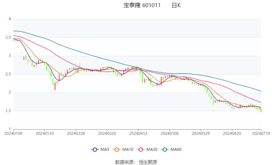Select the 20240620 date axis label

[x=232, y=133]
